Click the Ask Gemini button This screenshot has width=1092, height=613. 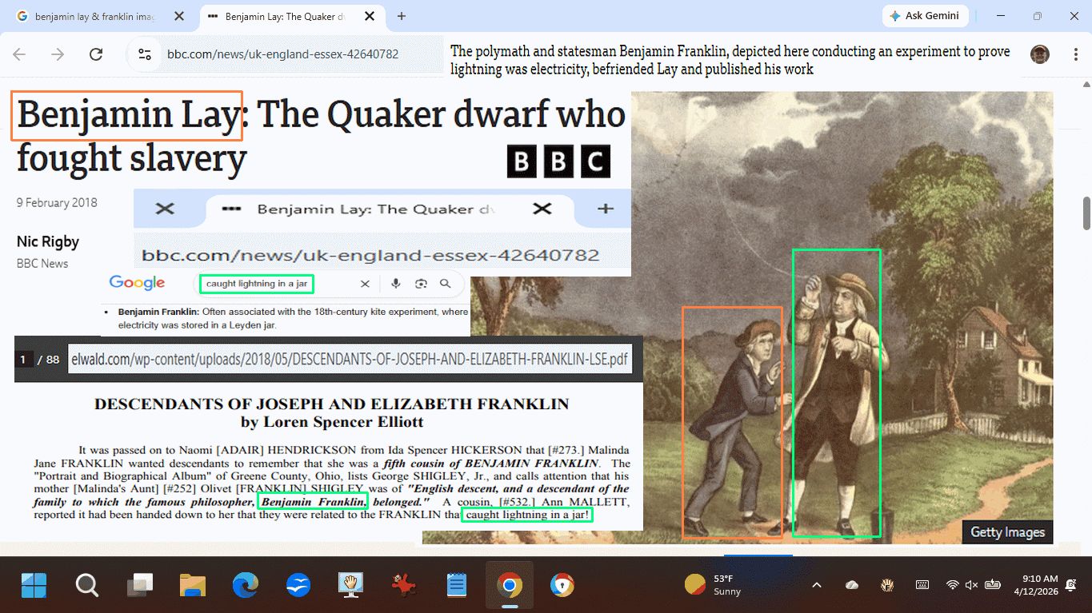[925, 16]
